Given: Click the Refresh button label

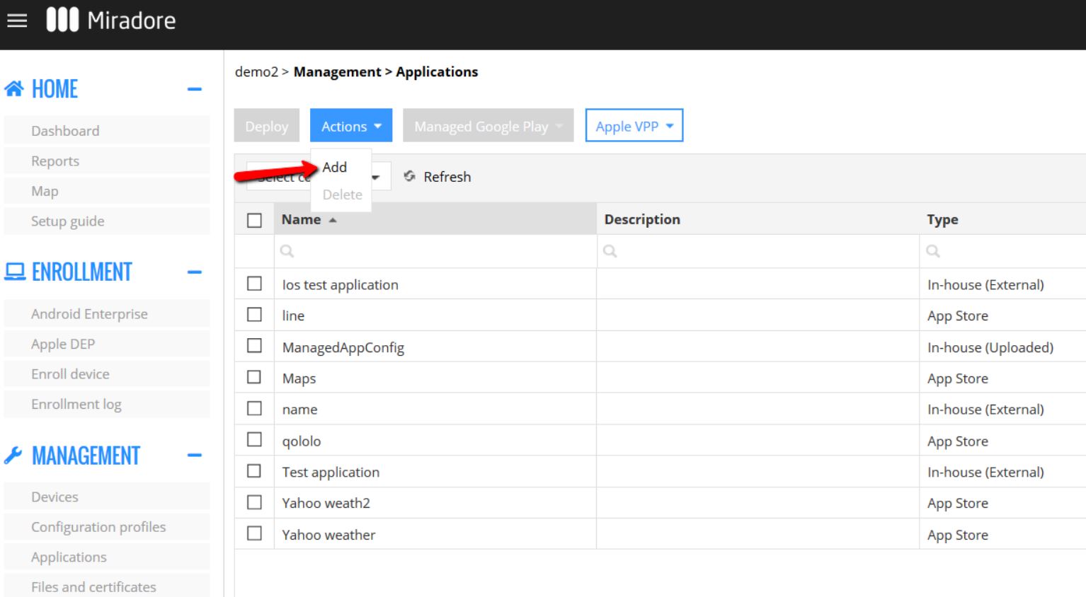Looking at the screenshot, I should coord(447,177).
